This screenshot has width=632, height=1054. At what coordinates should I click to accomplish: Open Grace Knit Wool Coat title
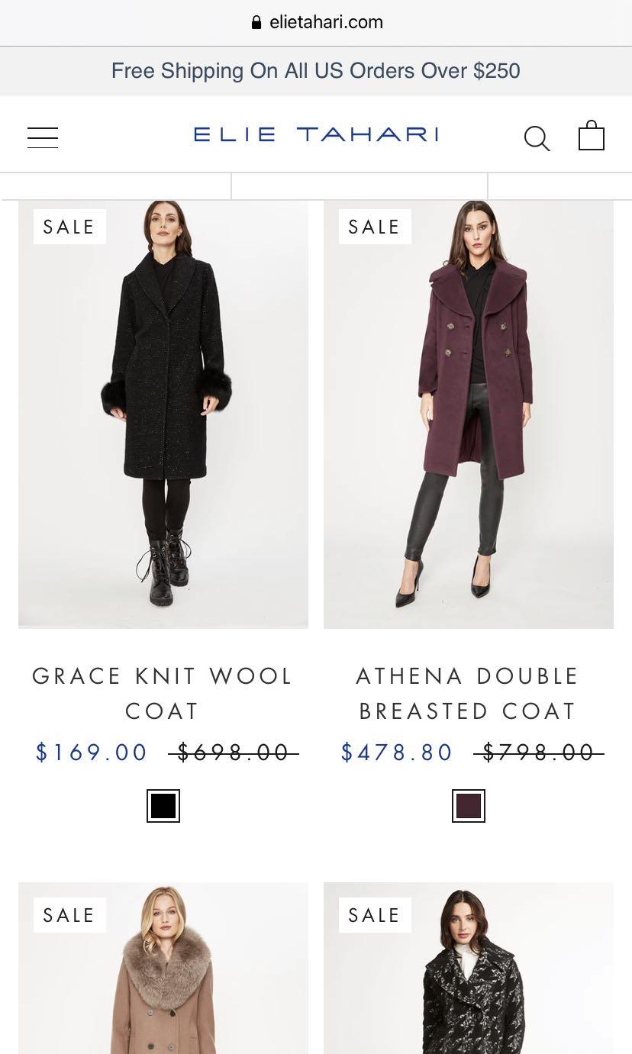coord(163,693)
